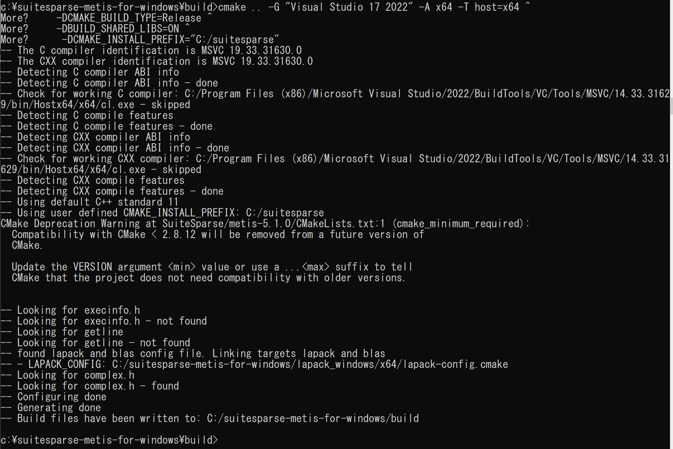Click the CMake Deprecation Warning line

[x=264, y=224]
